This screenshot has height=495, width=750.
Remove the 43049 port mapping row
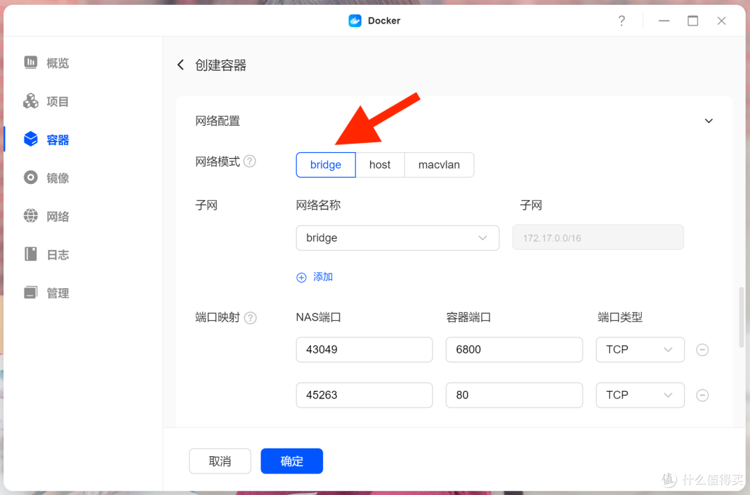tap(702, 350)
